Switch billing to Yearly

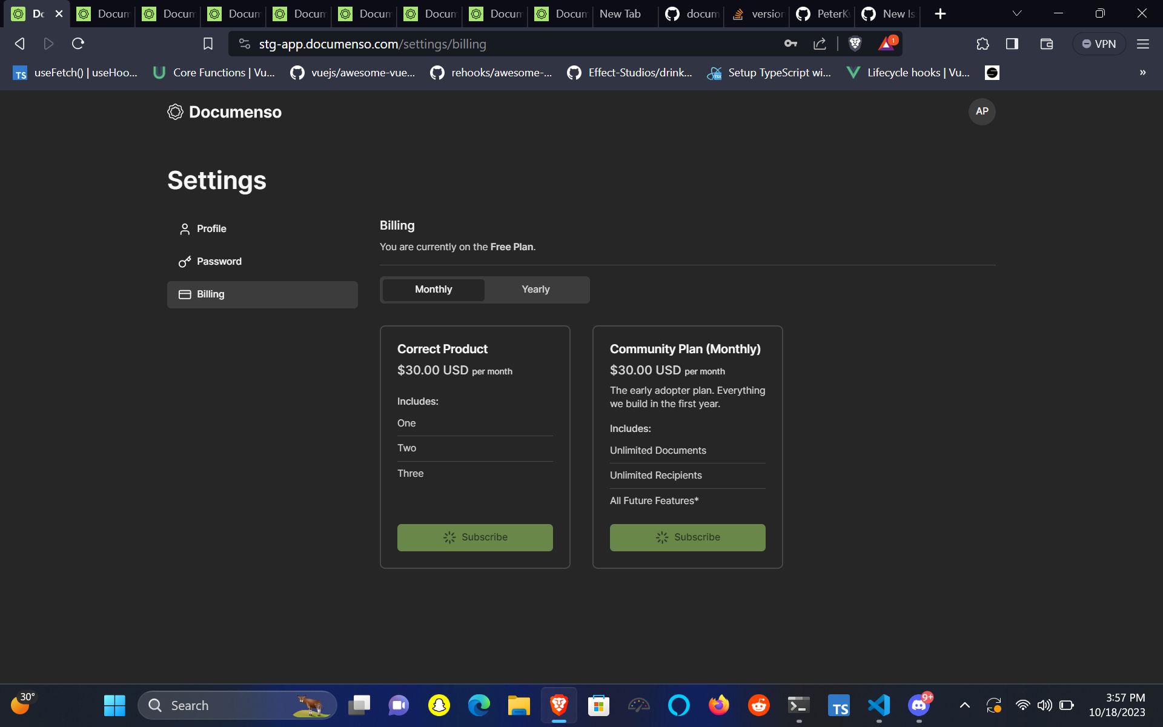coord(535,289)
